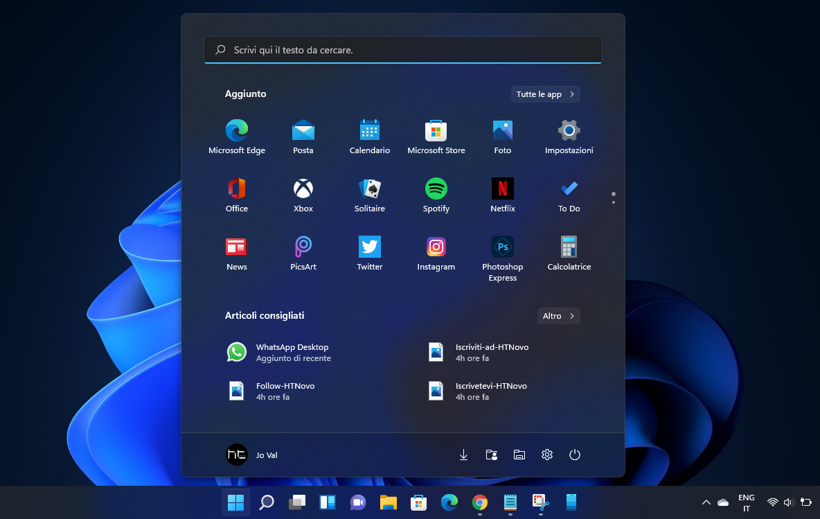This screenshot has height=519, width=820.
Task: Expand Tutte le app list
Action: pos(545,94)
